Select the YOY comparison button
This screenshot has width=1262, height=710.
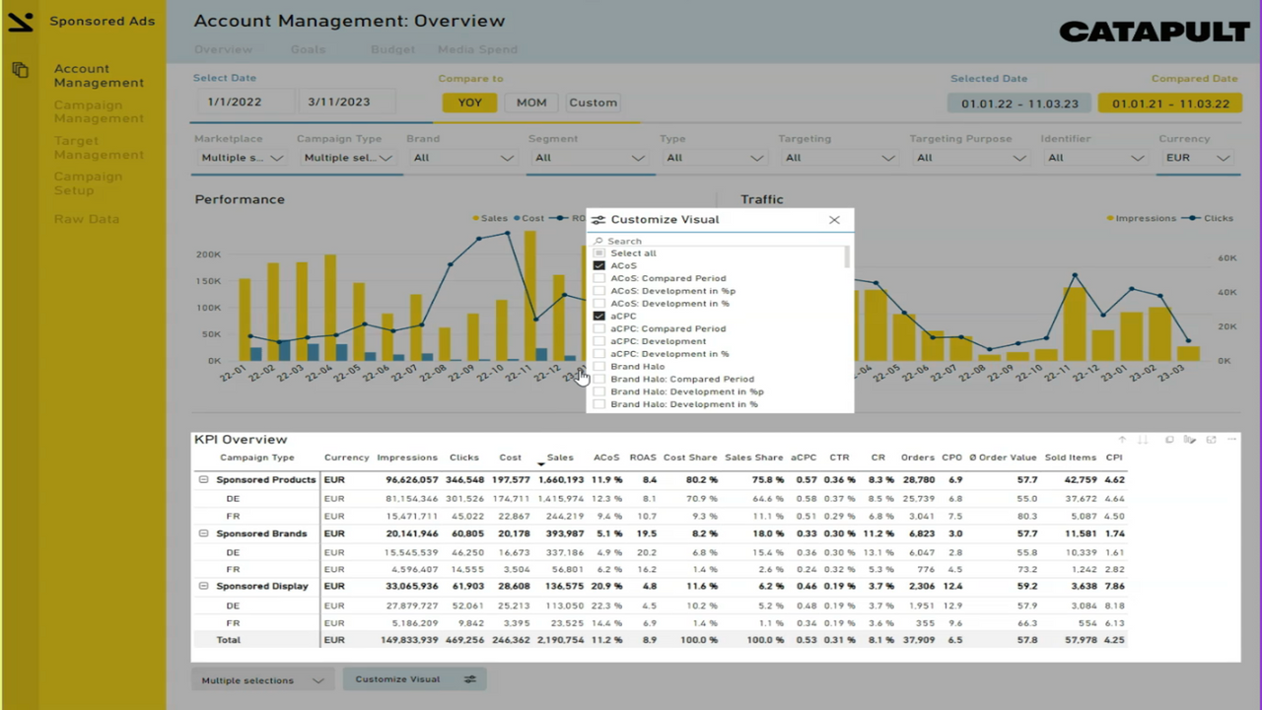469,103
